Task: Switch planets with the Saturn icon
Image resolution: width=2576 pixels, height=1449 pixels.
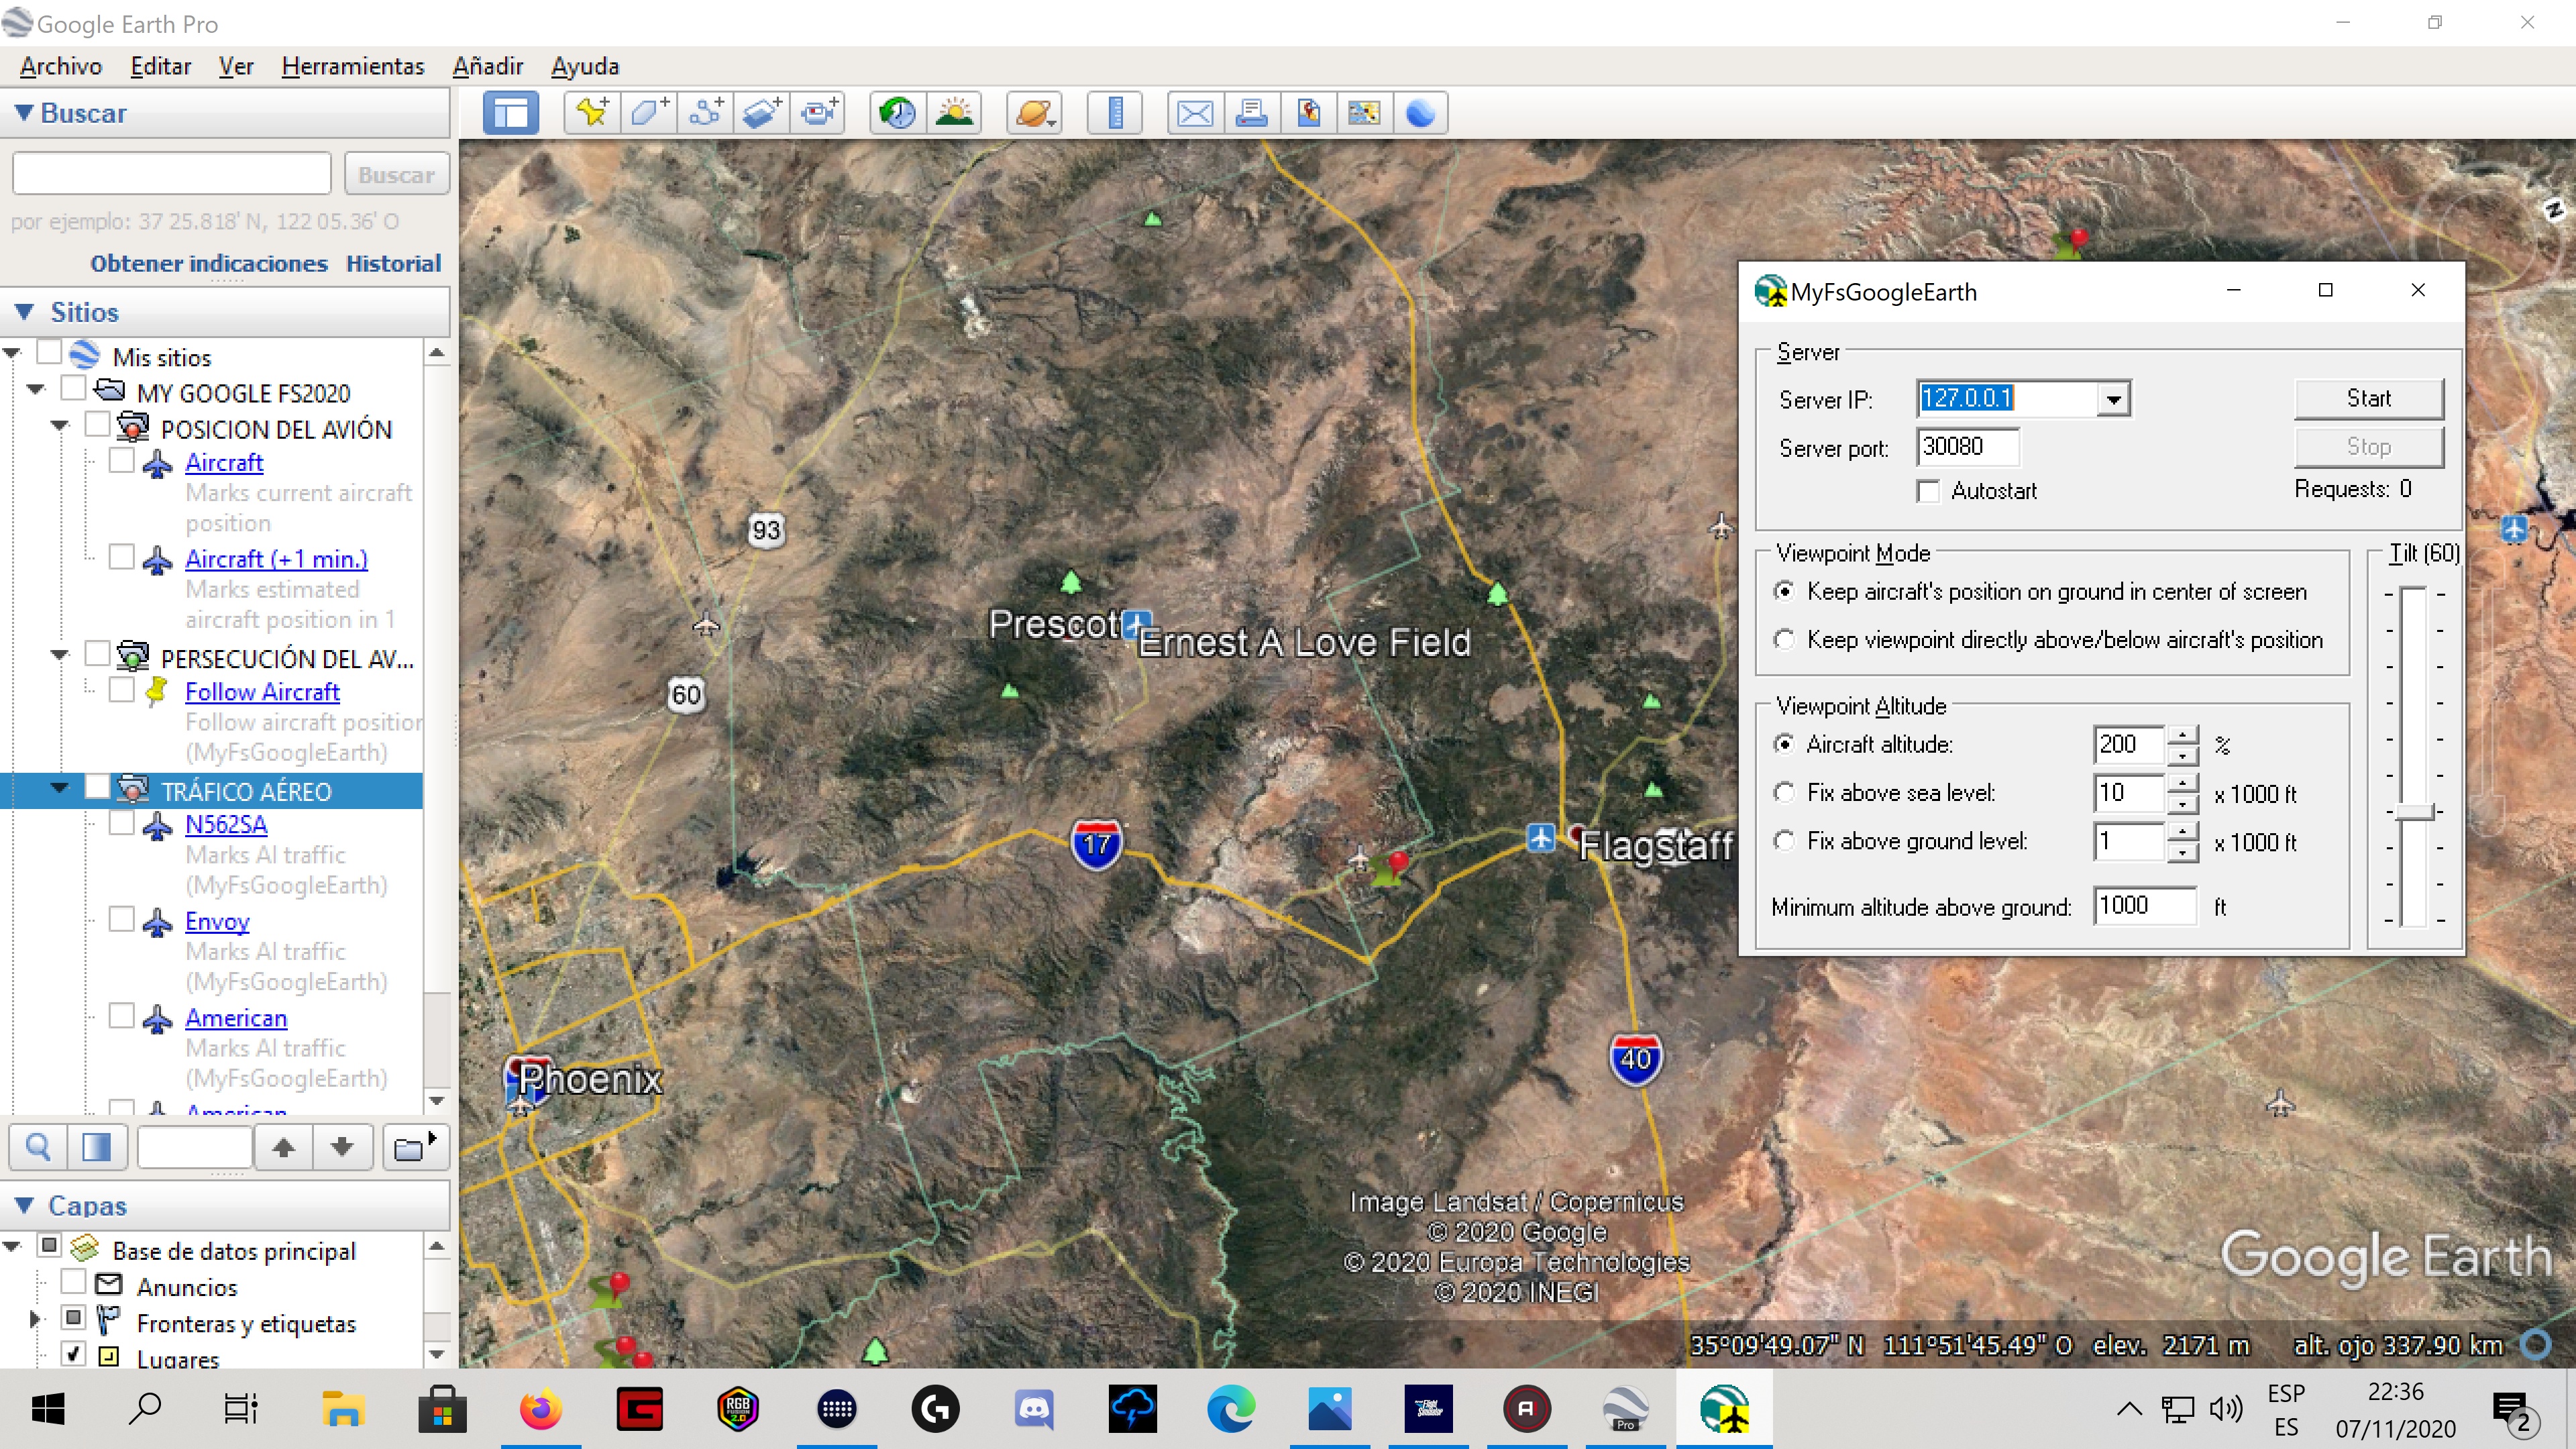Action: click(x=1035, y=112)
